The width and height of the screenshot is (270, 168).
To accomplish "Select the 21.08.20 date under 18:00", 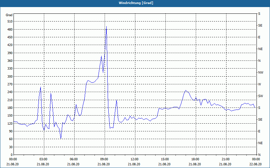I will tap(195, 164).
